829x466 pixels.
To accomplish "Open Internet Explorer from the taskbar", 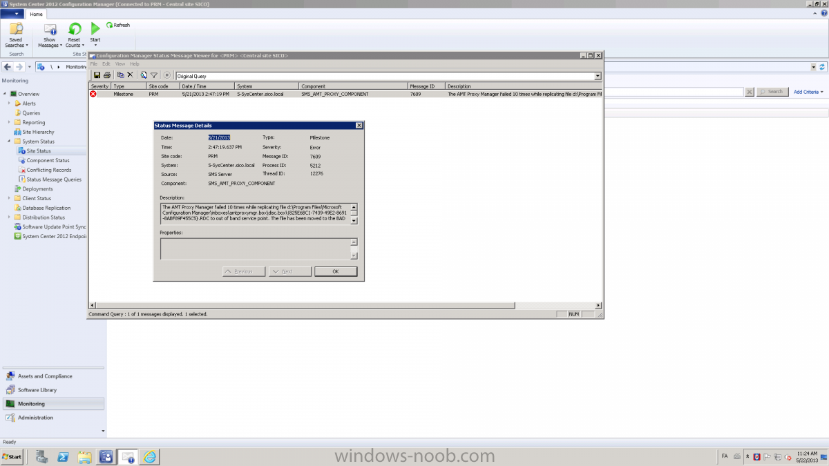I will [x=149, y=456].
